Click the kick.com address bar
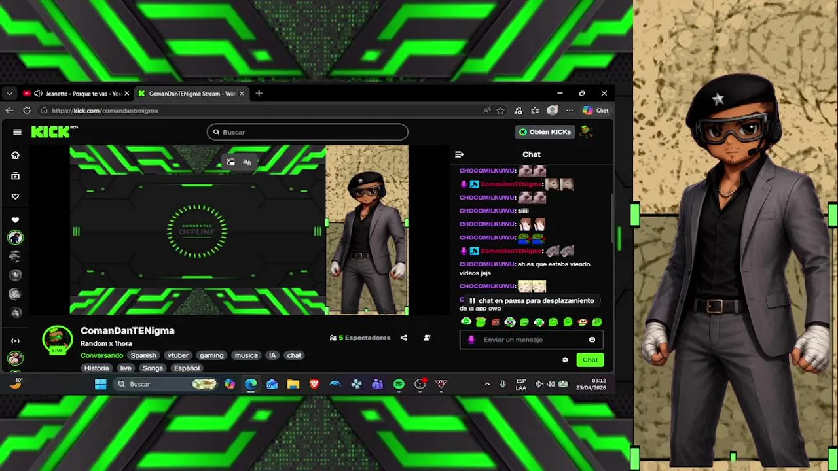 262,111
